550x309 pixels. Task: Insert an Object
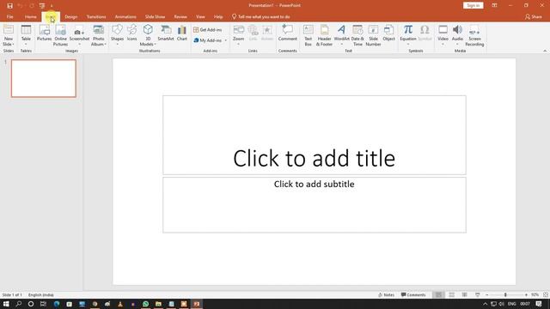[x=388, y=33]
